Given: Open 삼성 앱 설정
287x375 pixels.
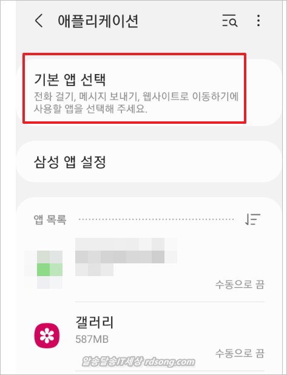Looking at the screenshot, I should (x=148, y=161).
